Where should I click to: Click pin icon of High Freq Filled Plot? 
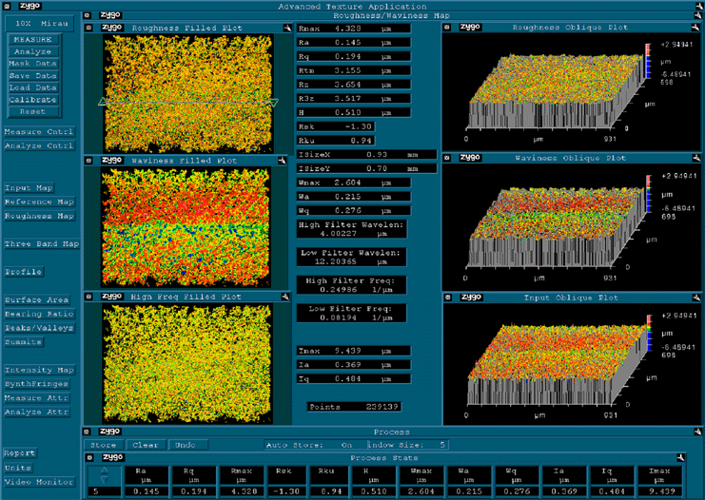click(x=285, y=297)
